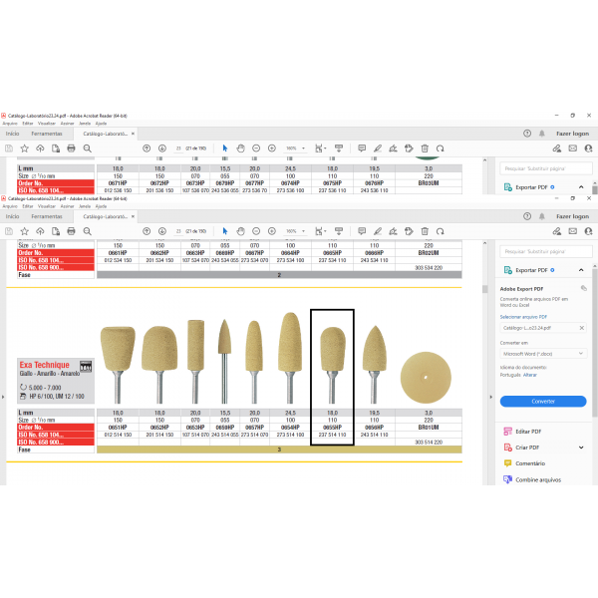Screen dimensions: 598x598
Task: Switch to Início tab in upper window
Action: [x=12, y=134]
